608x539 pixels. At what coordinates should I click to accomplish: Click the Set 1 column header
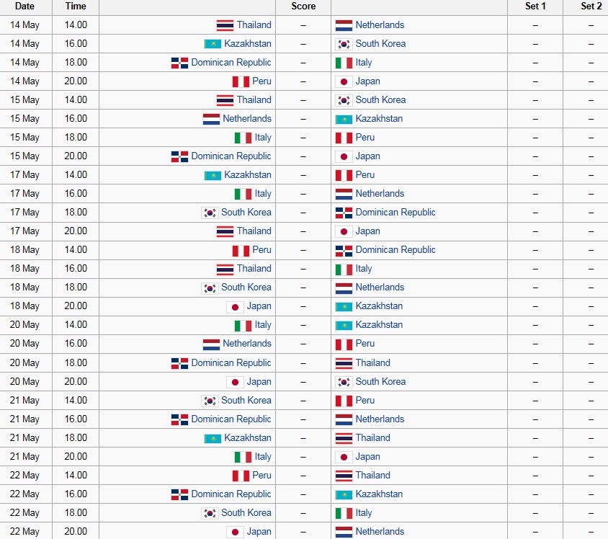(x=535, y=6)
